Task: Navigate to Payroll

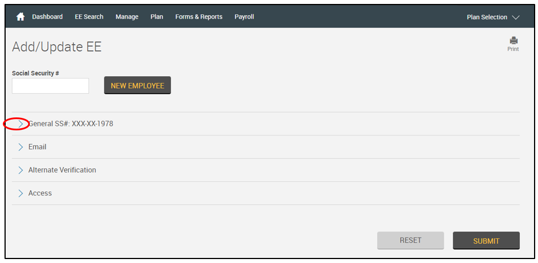Action: (x=244, y=17)
